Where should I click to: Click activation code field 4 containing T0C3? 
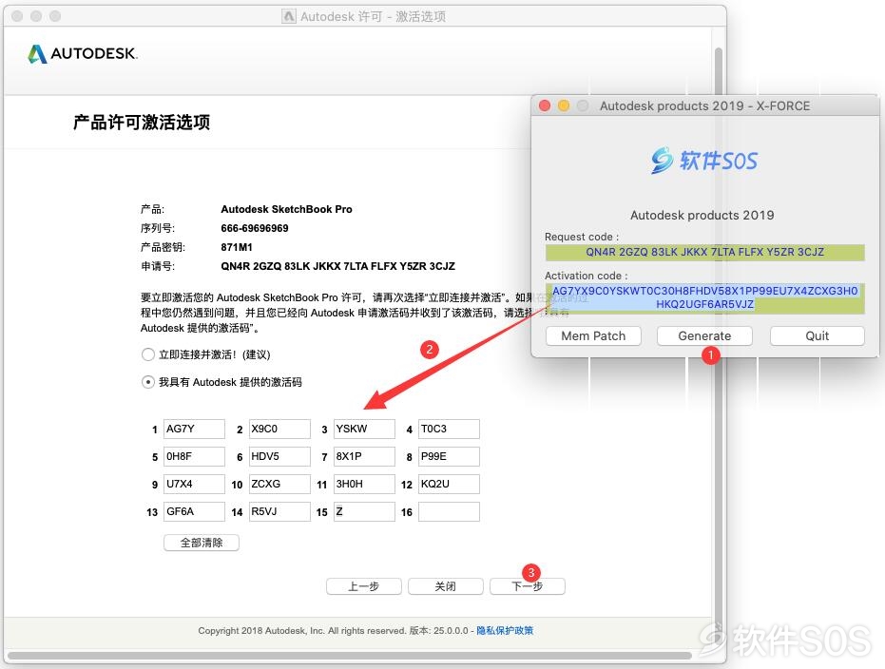449,429
